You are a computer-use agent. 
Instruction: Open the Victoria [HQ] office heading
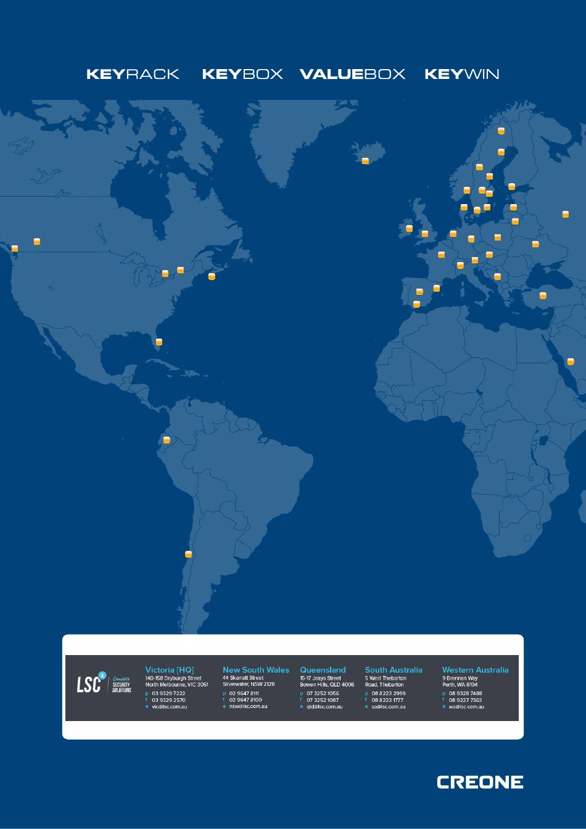(x=170, y=670)
